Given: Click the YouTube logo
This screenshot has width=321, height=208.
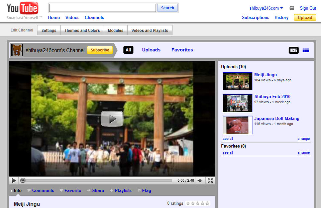Looking at the screenshot, I should (x=22, y=8).
